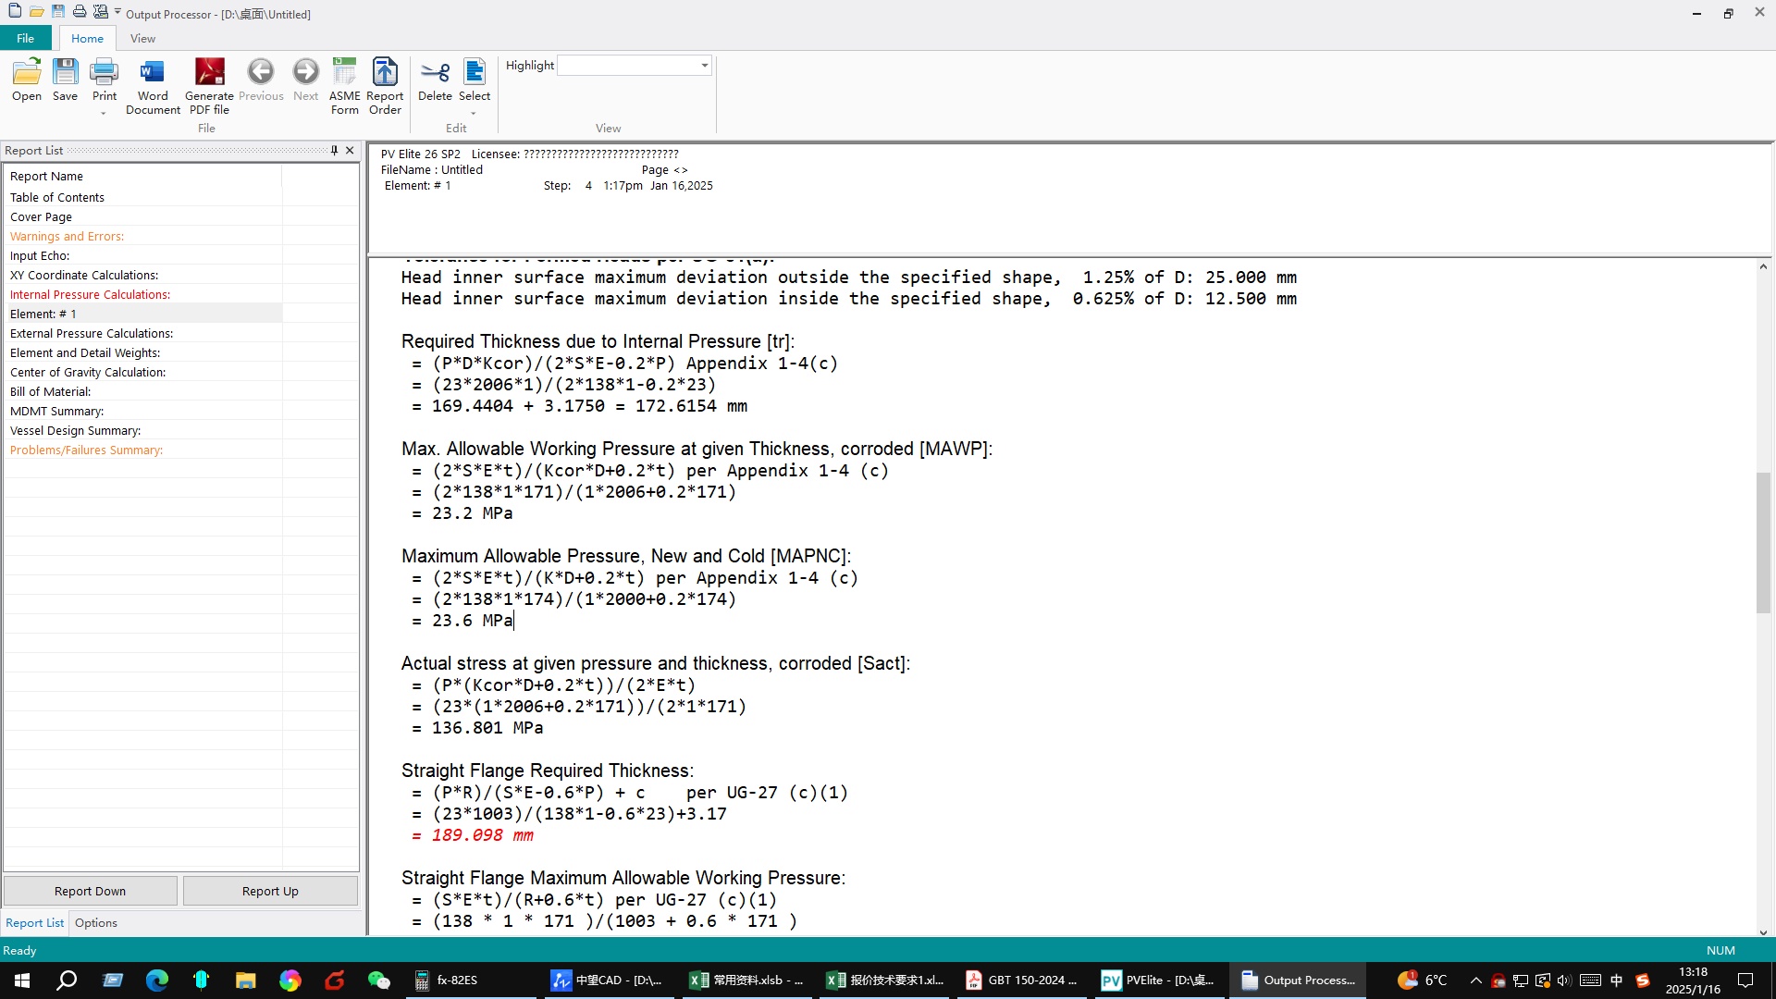This screenshot has height=999, width=1776.
Task: Switch to PVElite taskbar window
Action: 1158,980
